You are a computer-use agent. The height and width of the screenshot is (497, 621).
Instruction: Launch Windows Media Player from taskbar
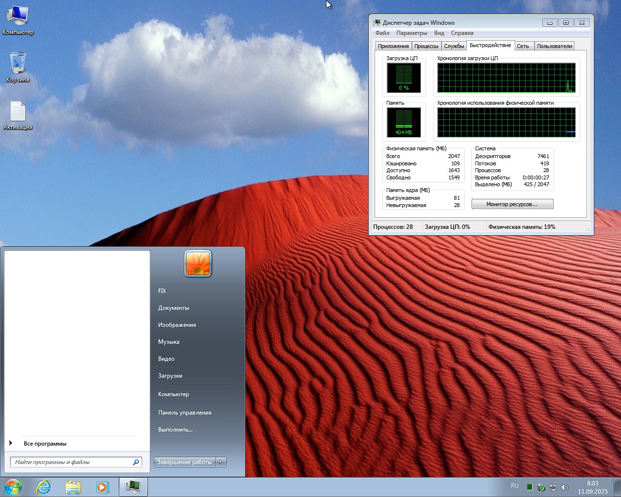pos(103,487)
